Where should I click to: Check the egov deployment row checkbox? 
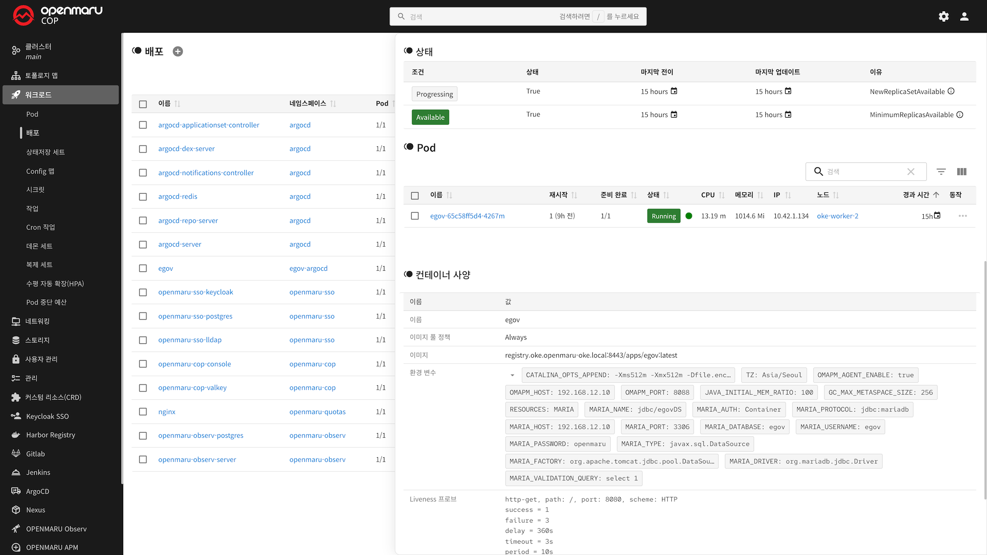point(143,268)
